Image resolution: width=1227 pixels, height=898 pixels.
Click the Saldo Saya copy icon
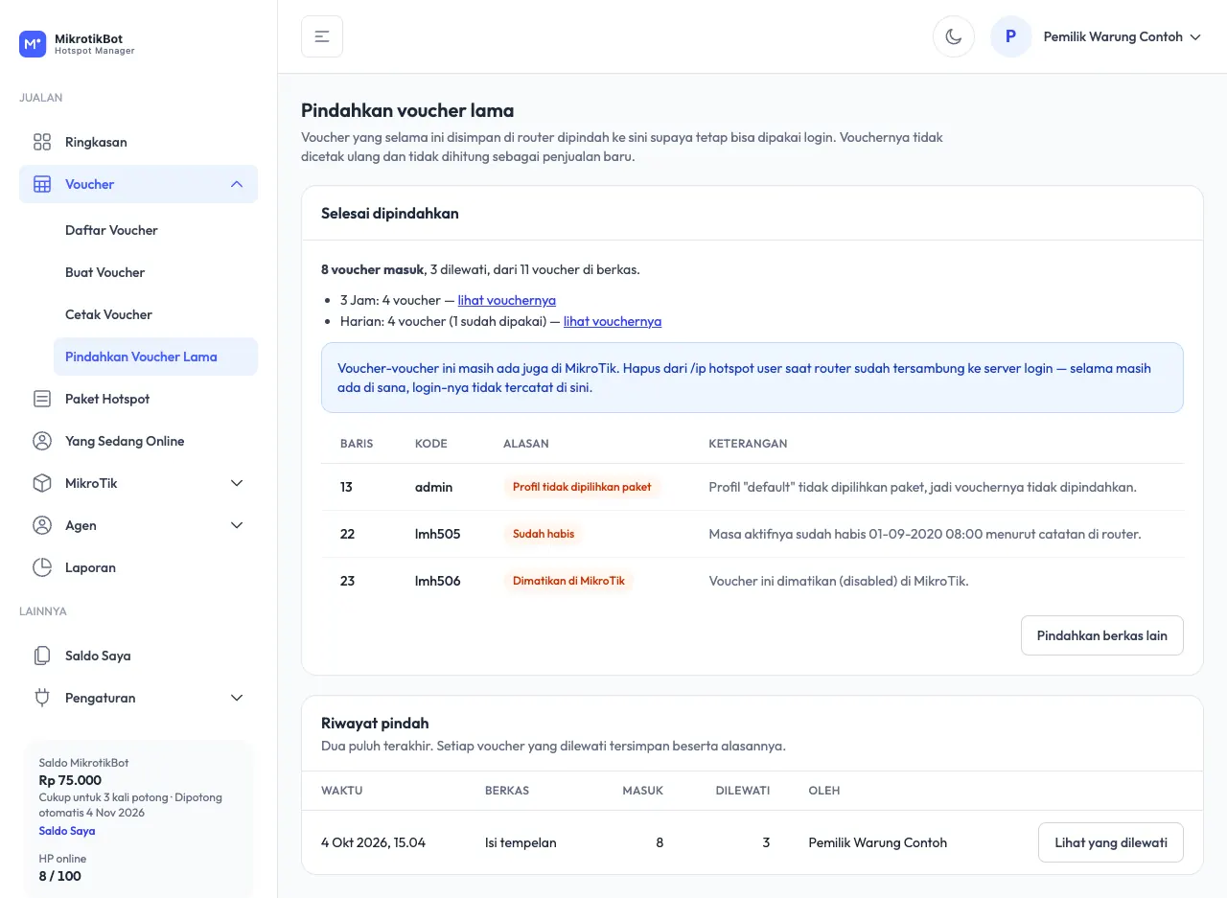[x=42, y=656]
